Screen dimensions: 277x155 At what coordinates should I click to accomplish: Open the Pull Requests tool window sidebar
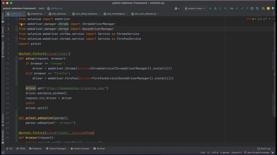point(3,50)
